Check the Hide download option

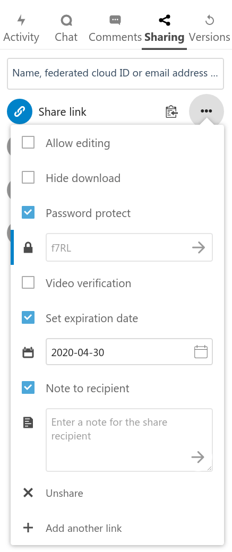pyautogui.click(x=28, y=177)
